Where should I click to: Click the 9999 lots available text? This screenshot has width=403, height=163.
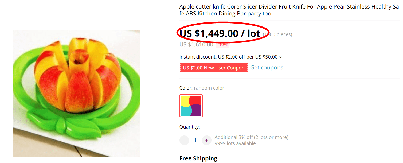(x=235, y=143)
